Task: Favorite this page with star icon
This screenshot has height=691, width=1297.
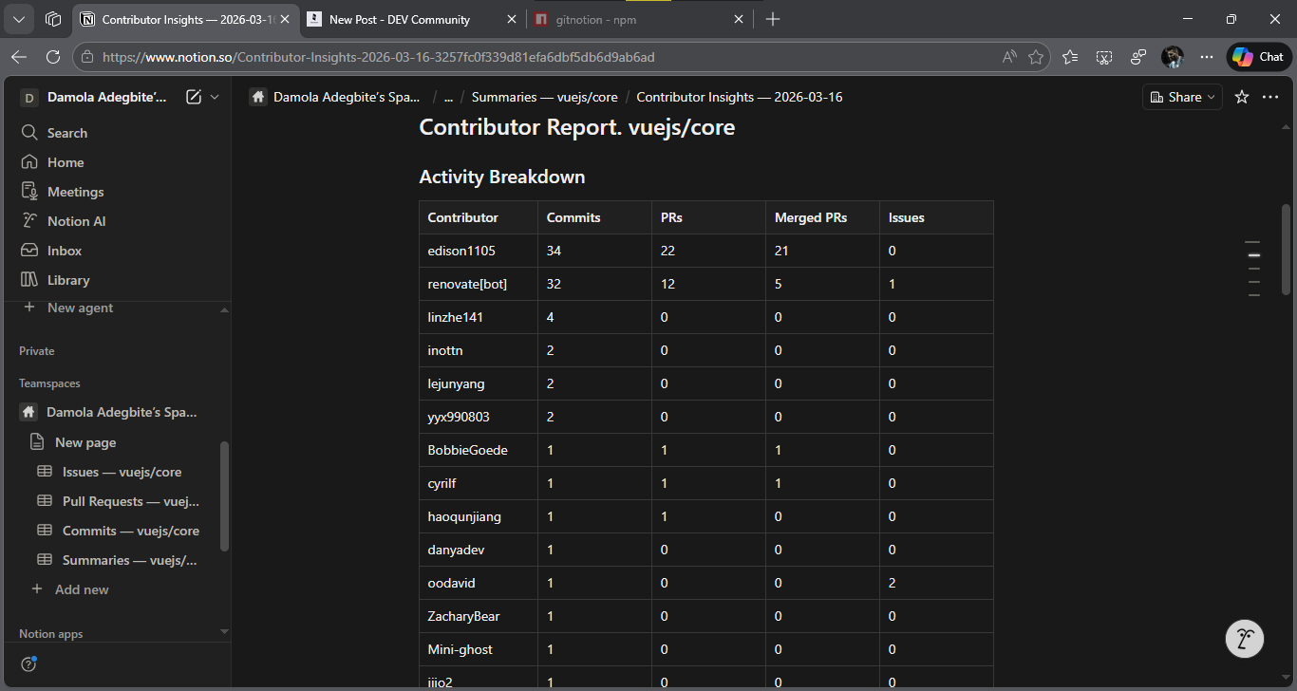Action: tap(1241, 97)
